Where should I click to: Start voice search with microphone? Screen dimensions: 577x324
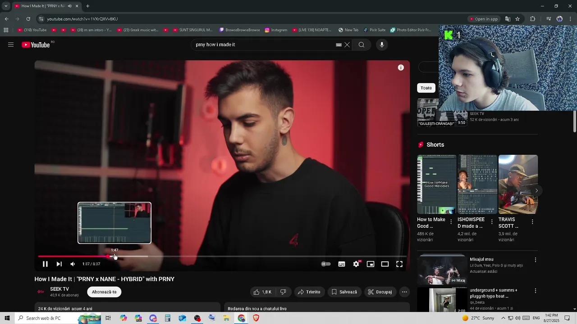pos(382,45)
